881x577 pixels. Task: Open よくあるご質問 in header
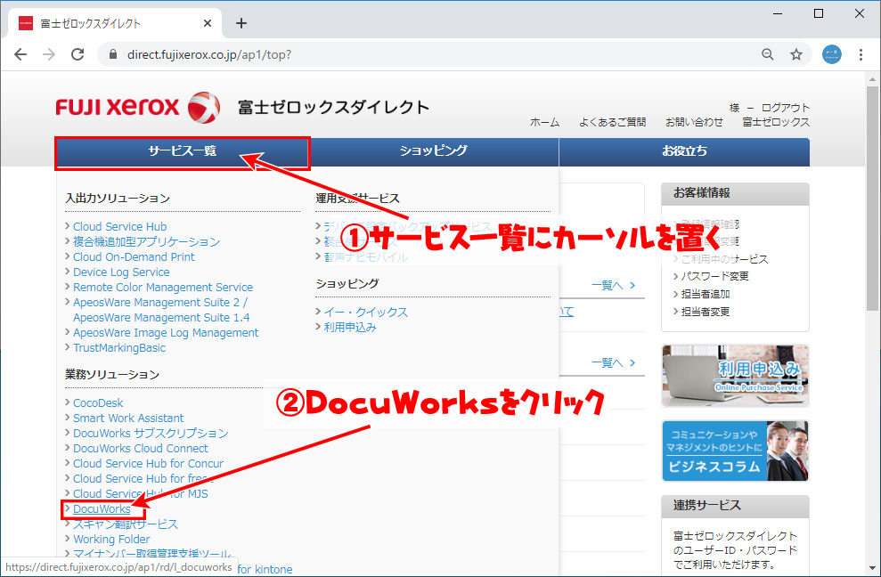[x=613, y=122]
